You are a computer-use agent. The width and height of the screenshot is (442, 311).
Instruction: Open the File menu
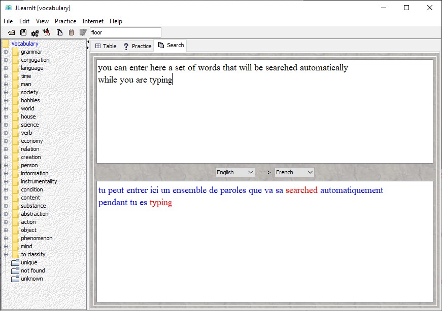[8, 21]
